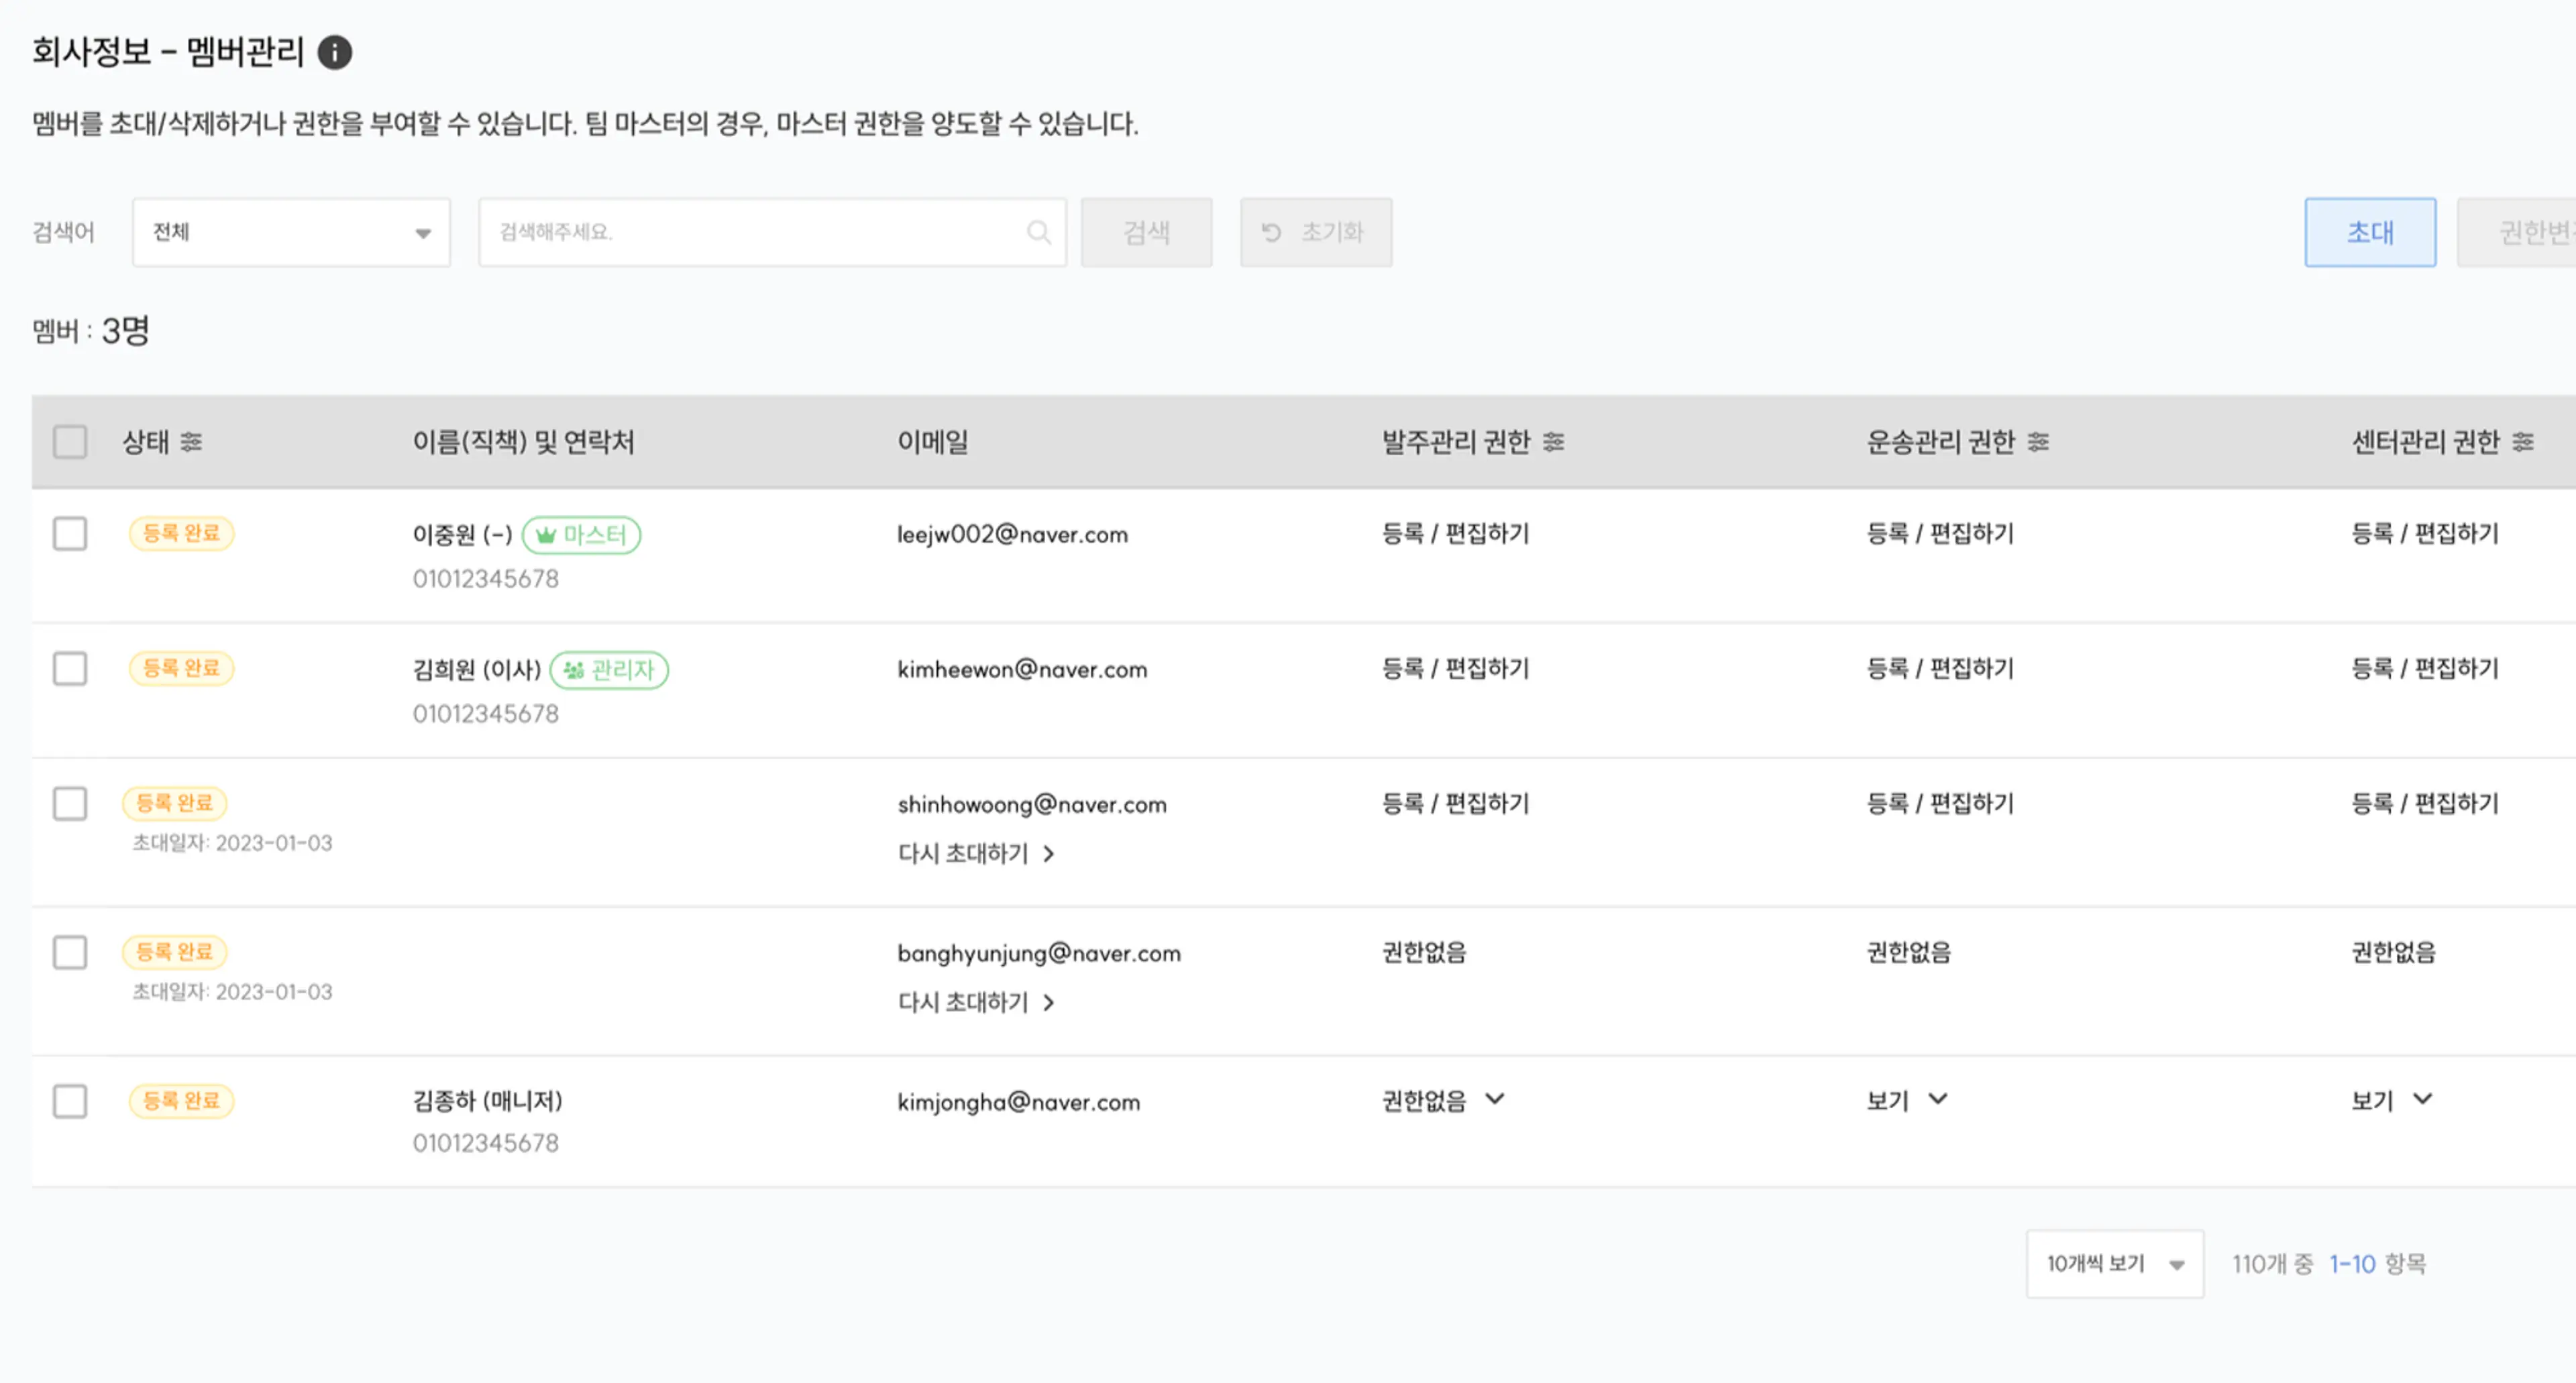Screen dimensions: 2576x1383
Task: Click 김희원's 운송관리 등록 / 편집하기 cell
Action: pyautogui.click(x=1940, y=669)
